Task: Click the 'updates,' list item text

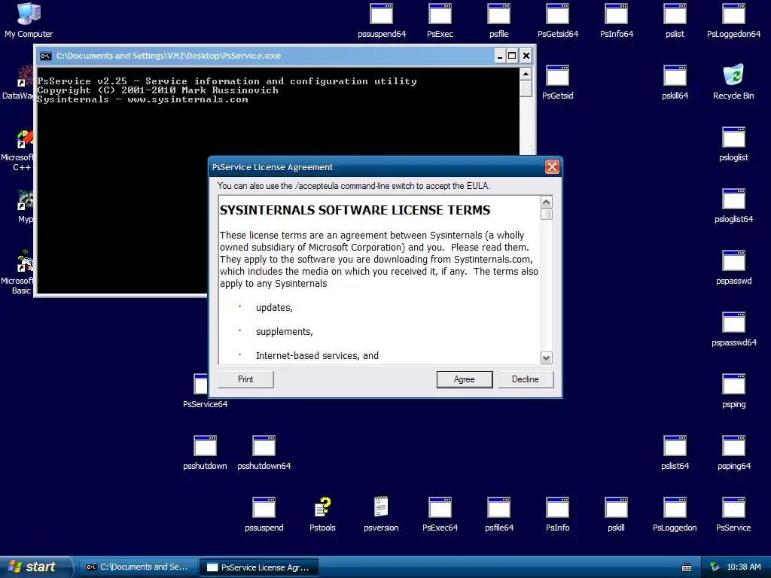Action: click(x=274, y=308)
